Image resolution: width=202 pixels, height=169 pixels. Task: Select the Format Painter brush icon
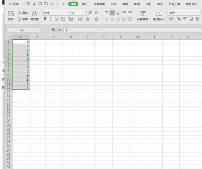34,13
